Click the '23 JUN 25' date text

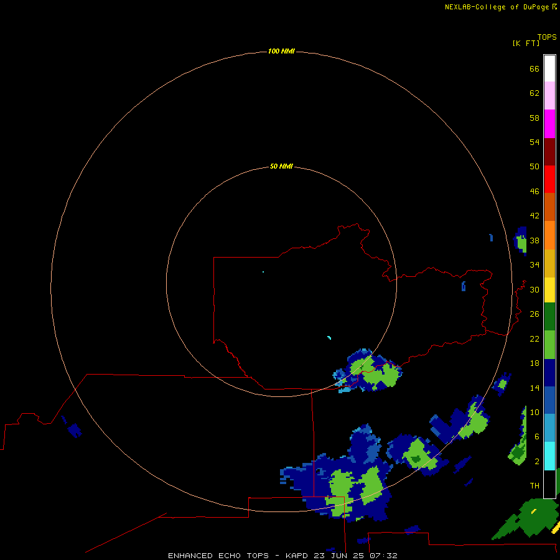[x=338, y=556]
